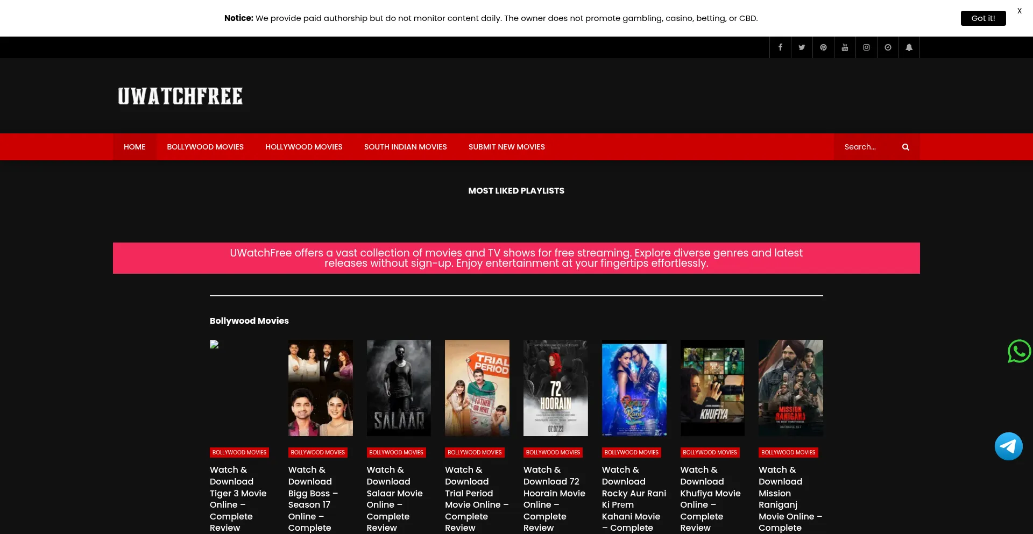Click the notification bell icon
Screen dimensions: 1033x534
coord(909,47)
